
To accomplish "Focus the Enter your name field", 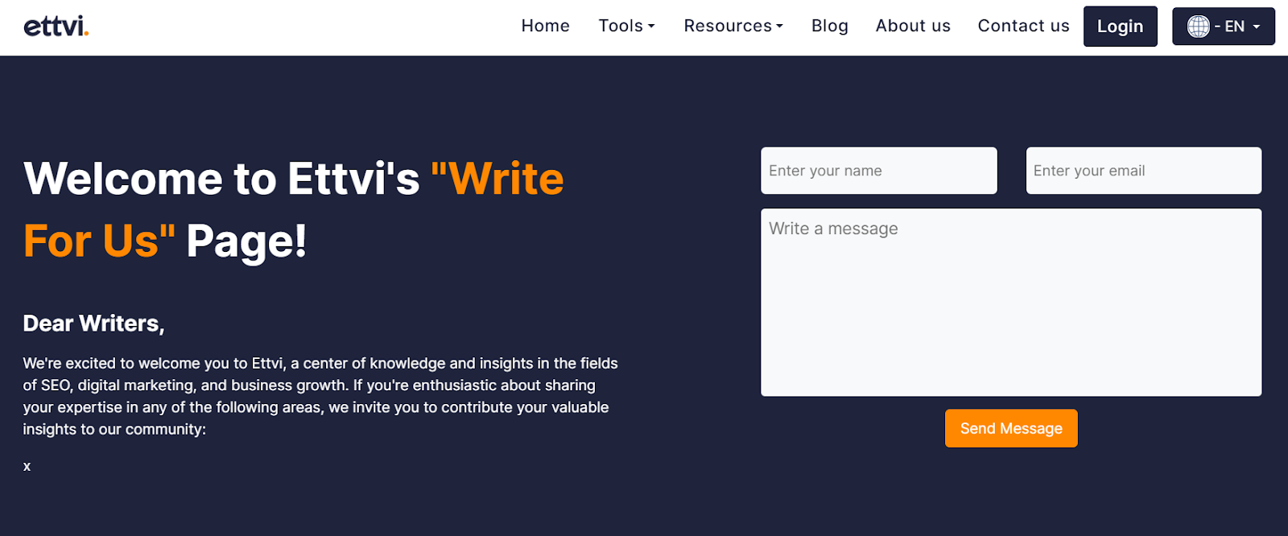I will [x=878, y=171].
